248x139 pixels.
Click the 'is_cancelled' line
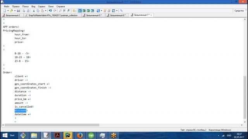tap(23, 107)
